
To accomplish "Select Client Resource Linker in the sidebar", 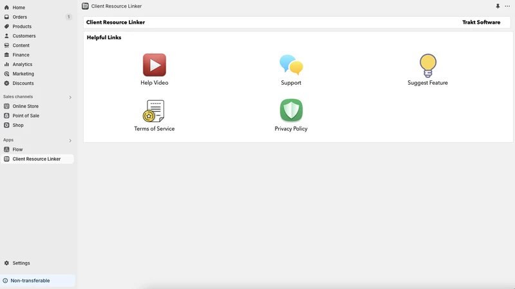I will (x=37, y=159).
